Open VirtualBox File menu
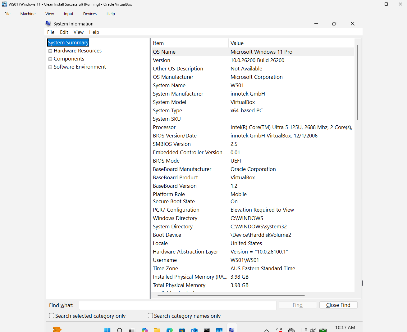407x332 pixels. (x=7, y=14)
